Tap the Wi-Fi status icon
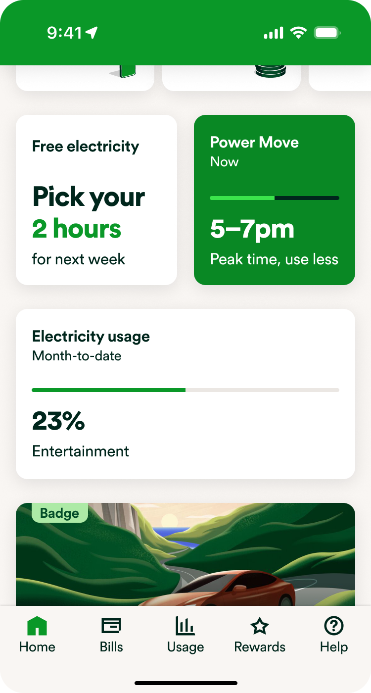Image resolution: width=371 pixels, height=693 pixels. click(x=298, y=33)
